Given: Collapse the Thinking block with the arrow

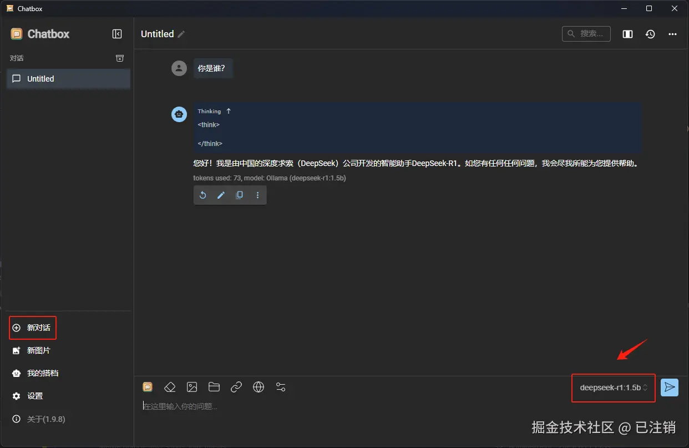Looking at the screenshot, I should click(x=229, y=111).
